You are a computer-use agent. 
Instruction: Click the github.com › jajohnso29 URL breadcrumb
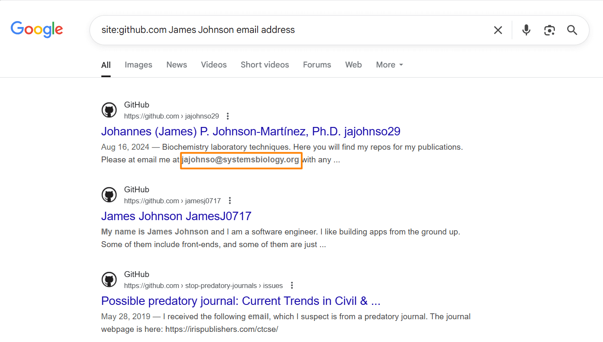pyautogui.click(x=171, y=116)
